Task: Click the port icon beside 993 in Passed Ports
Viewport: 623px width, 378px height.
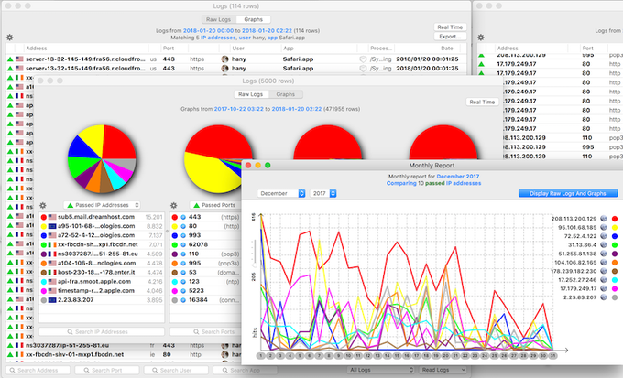Action: [183, 235]
